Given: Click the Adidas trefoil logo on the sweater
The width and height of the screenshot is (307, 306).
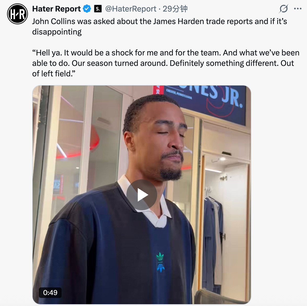Looking at the screenshot, I should [160, 262].
